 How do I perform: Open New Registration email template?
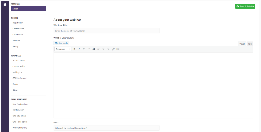coord(20,104)
